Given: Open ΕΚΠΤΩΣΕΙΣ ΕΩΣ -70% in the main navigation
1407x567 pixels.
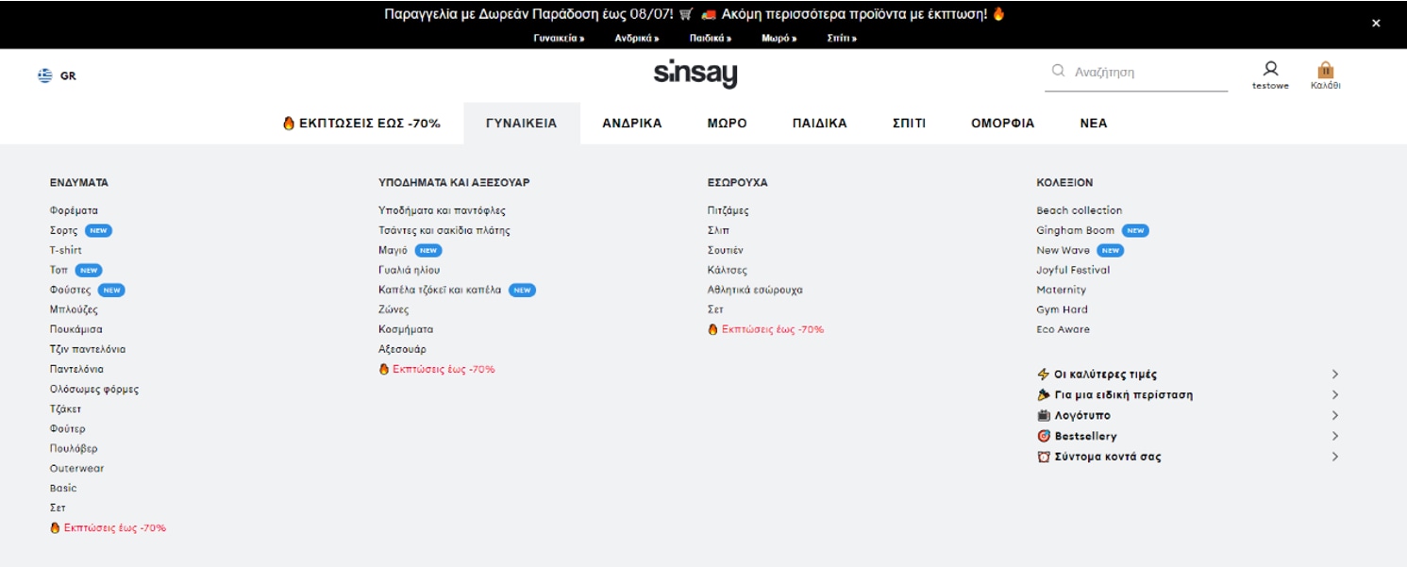Looking at the screenshot, I should (362, 124).
